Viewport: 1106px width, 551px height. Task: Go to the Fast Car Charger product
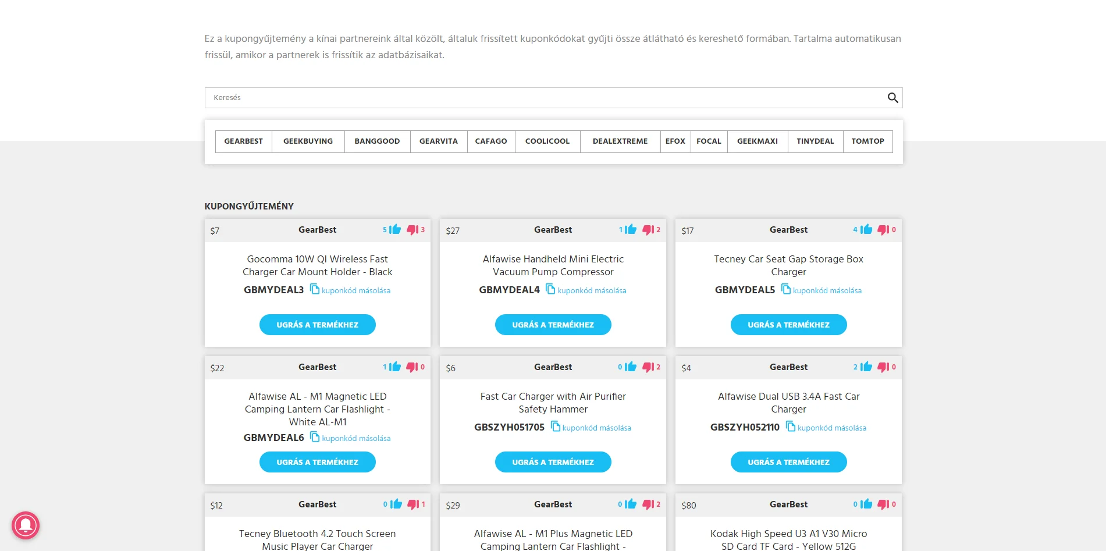(553, 462)
